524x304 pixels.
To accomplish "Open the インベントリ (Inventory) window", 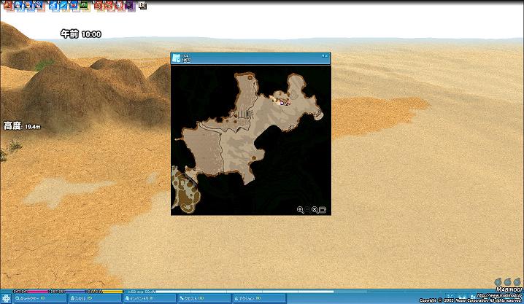I will (150, 298).
